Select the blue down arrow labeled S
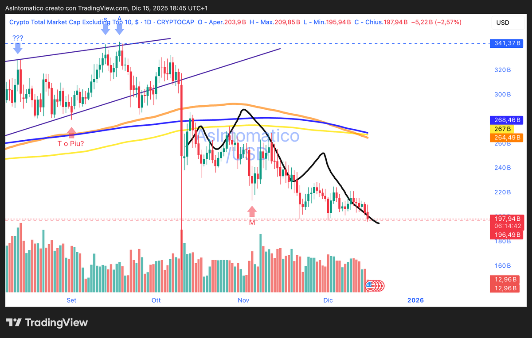 (x=105, y=29)
